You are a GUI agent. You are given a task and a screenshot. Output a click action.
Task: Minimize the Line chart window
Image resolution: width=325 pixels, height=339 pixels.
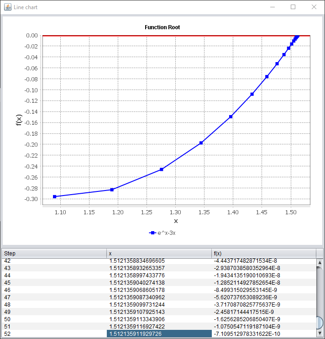pyautogui.click(x=273, y=7)
